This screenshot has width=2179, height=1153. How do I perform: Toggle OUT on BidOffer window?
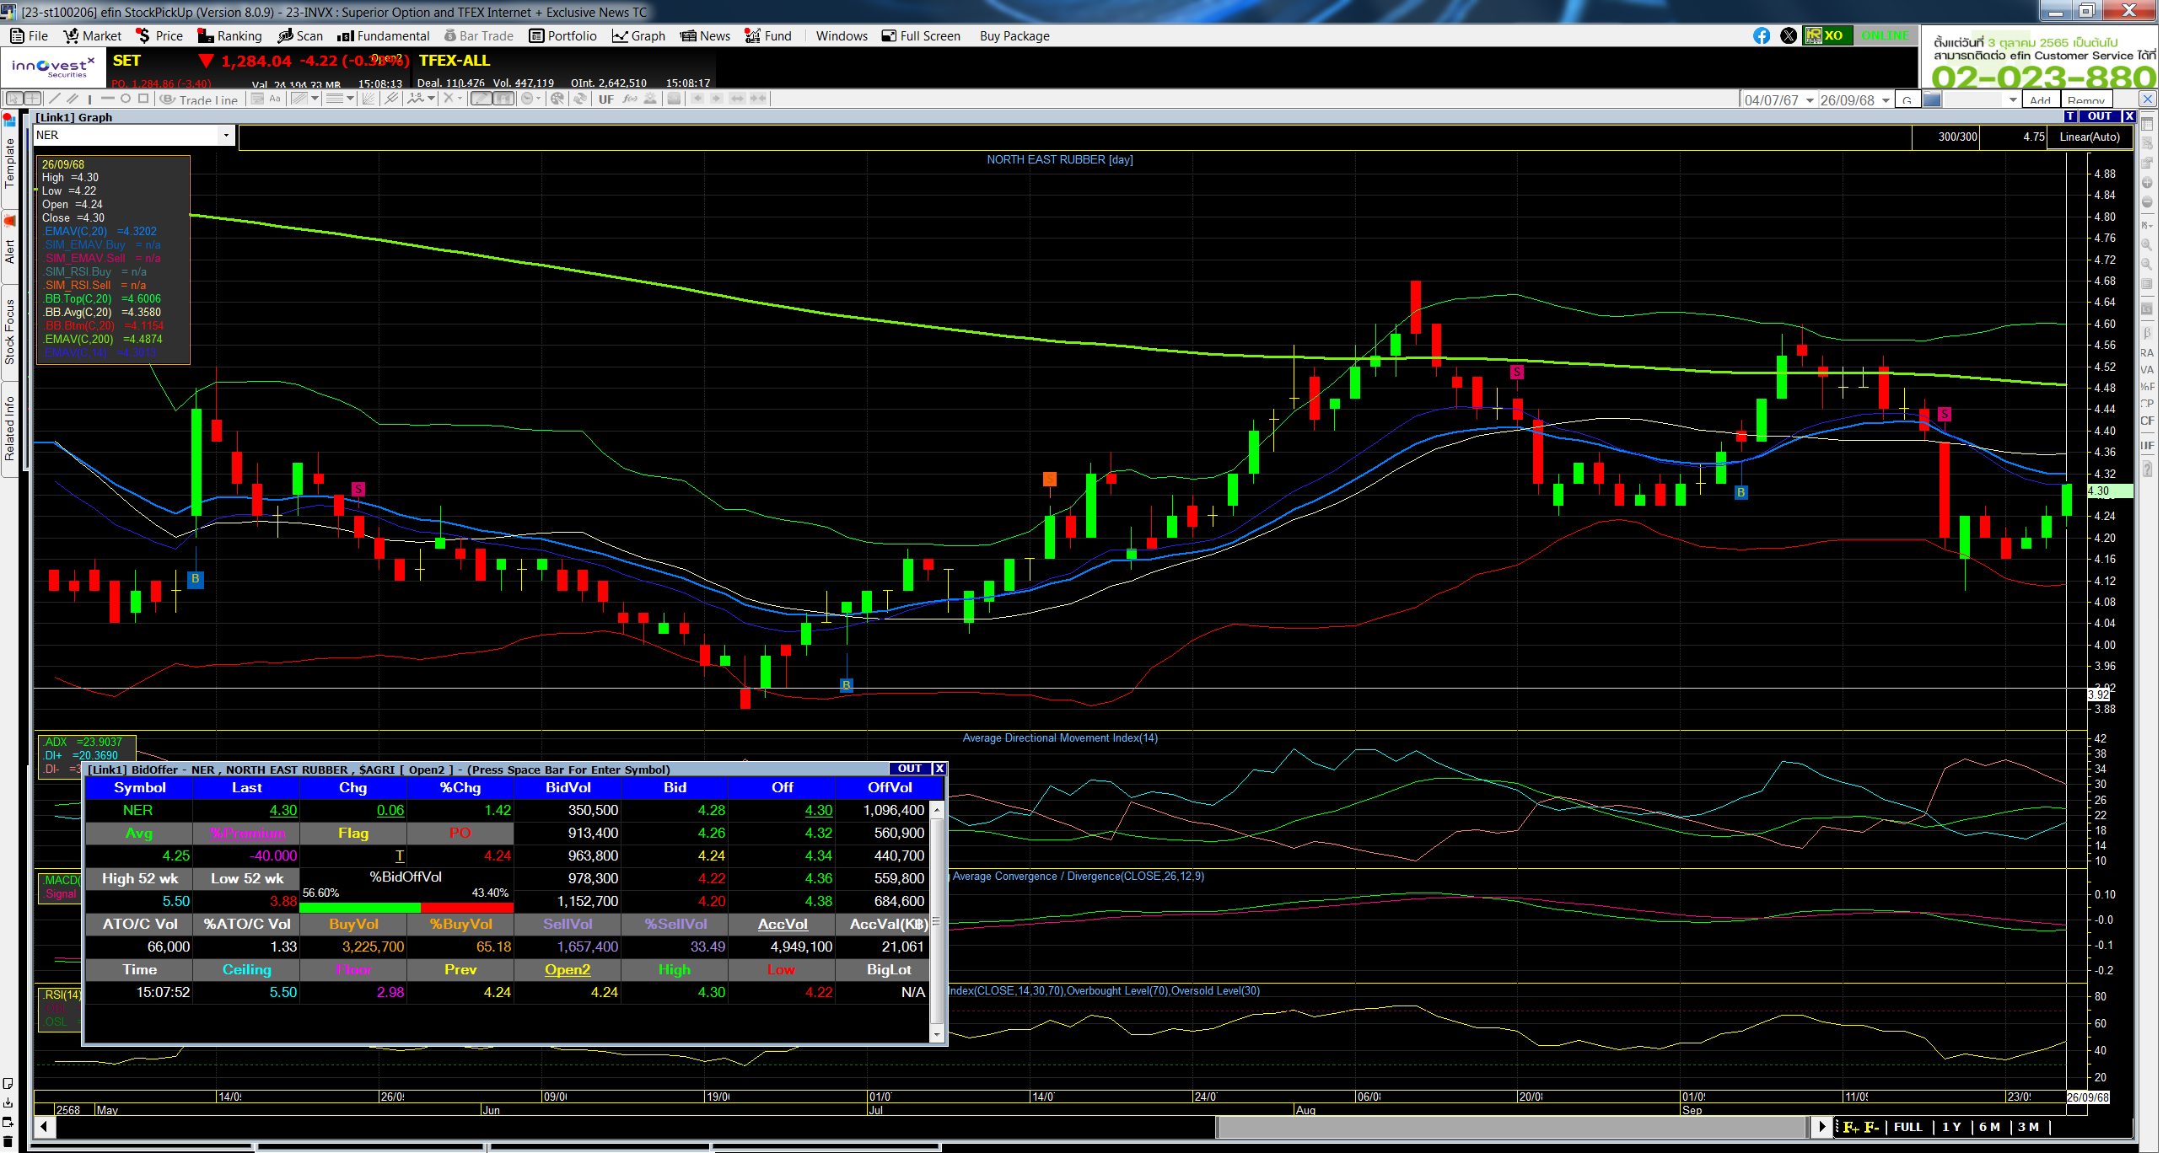(x=909, y=769)
